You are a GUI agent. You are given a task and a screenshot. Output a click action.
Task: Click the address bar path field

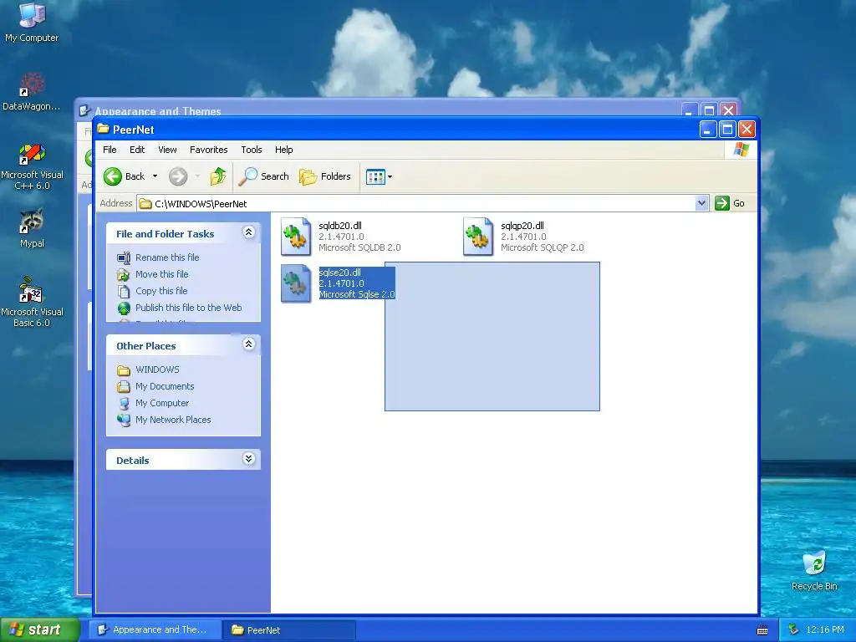pyautogui.click(x=416, y=204)
